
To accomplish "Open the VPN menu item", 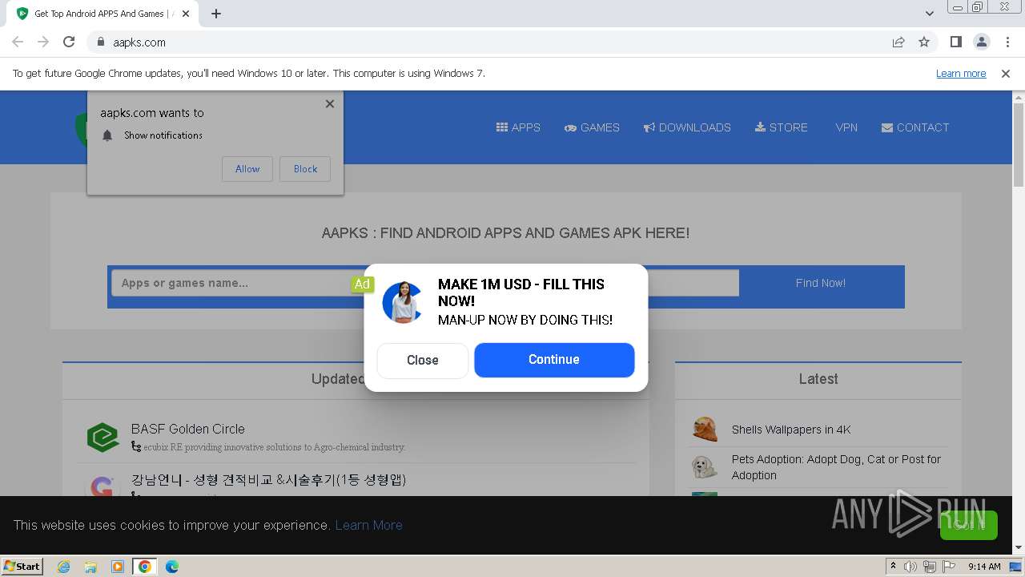I will [x=846, y=127].
